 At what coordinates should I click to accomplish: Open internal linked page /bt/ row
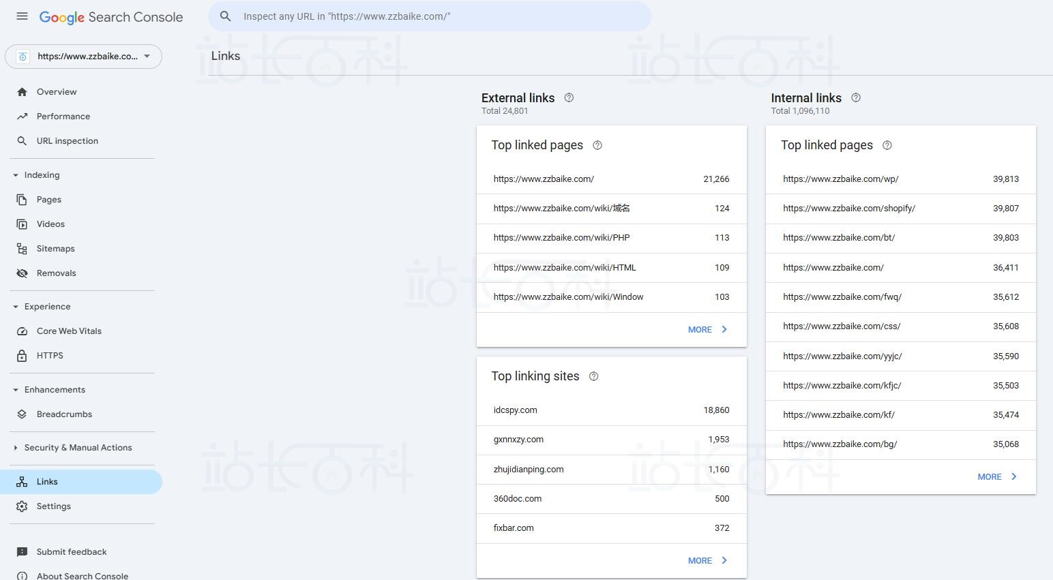pos(901,238)
